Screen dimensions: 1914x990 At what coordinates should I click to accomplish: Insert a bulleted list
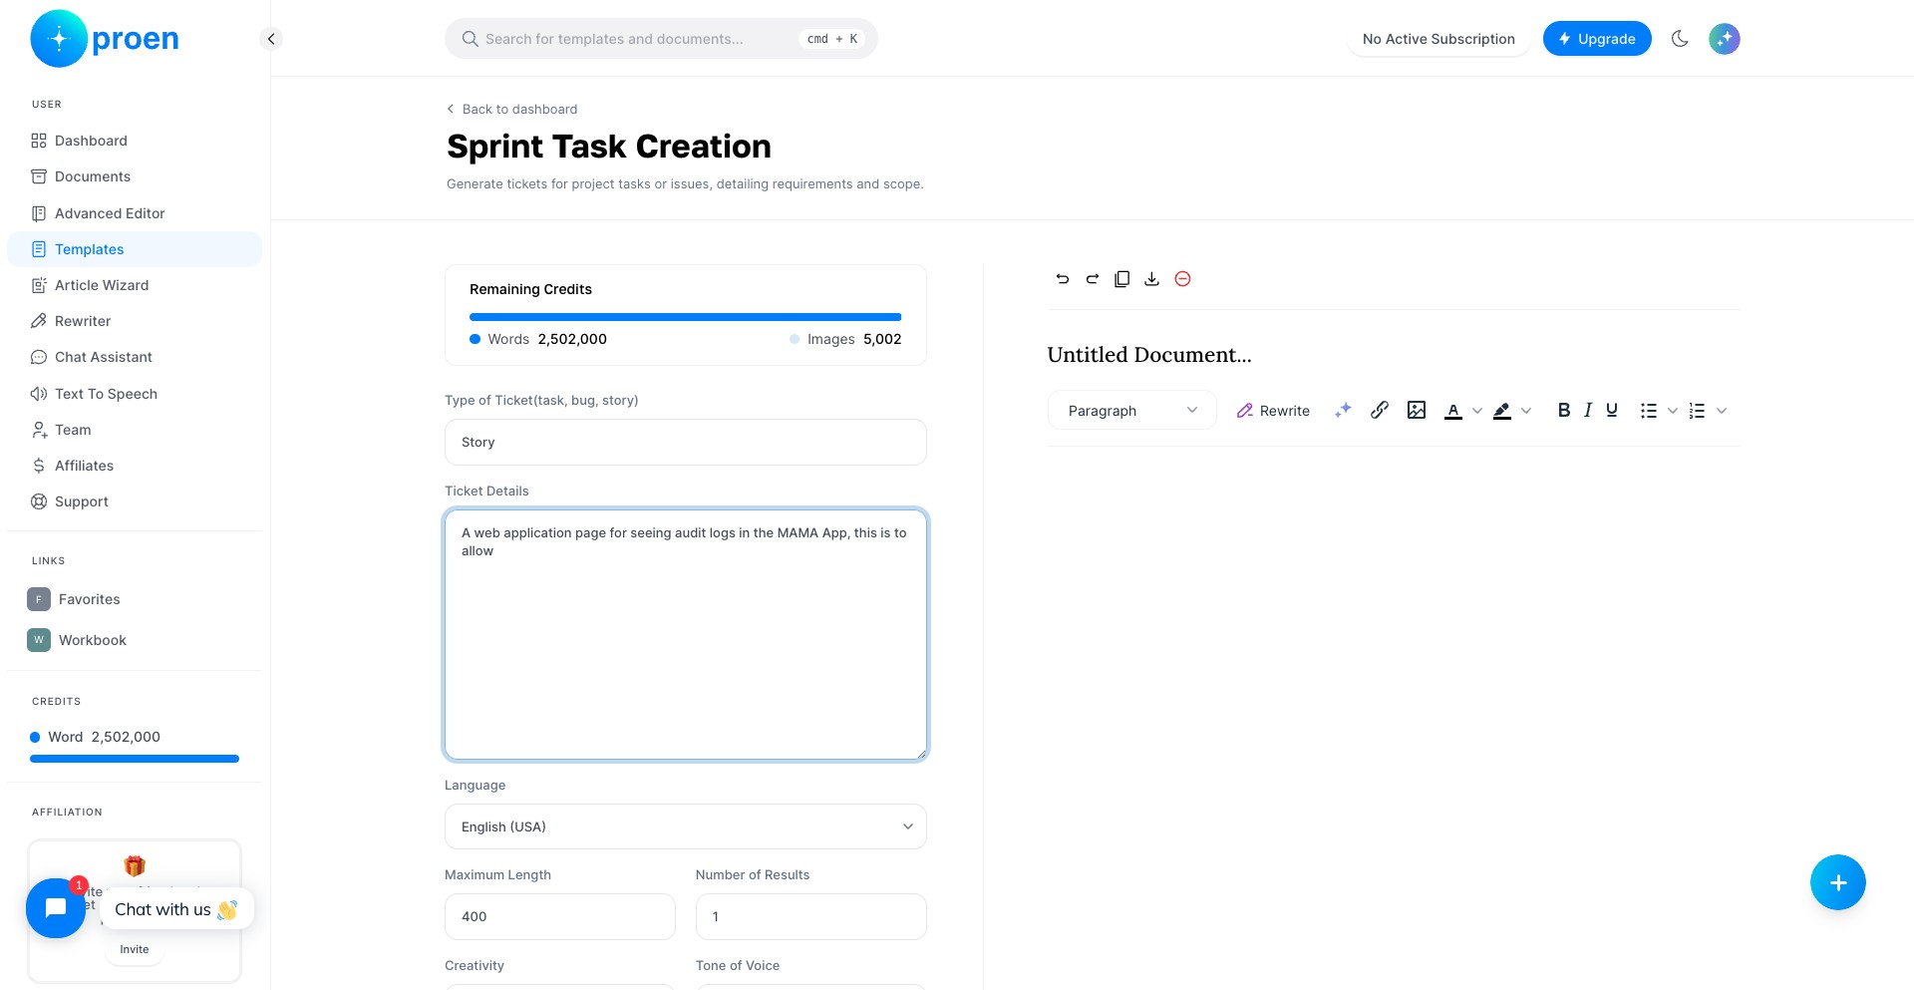click(1649, 411)
